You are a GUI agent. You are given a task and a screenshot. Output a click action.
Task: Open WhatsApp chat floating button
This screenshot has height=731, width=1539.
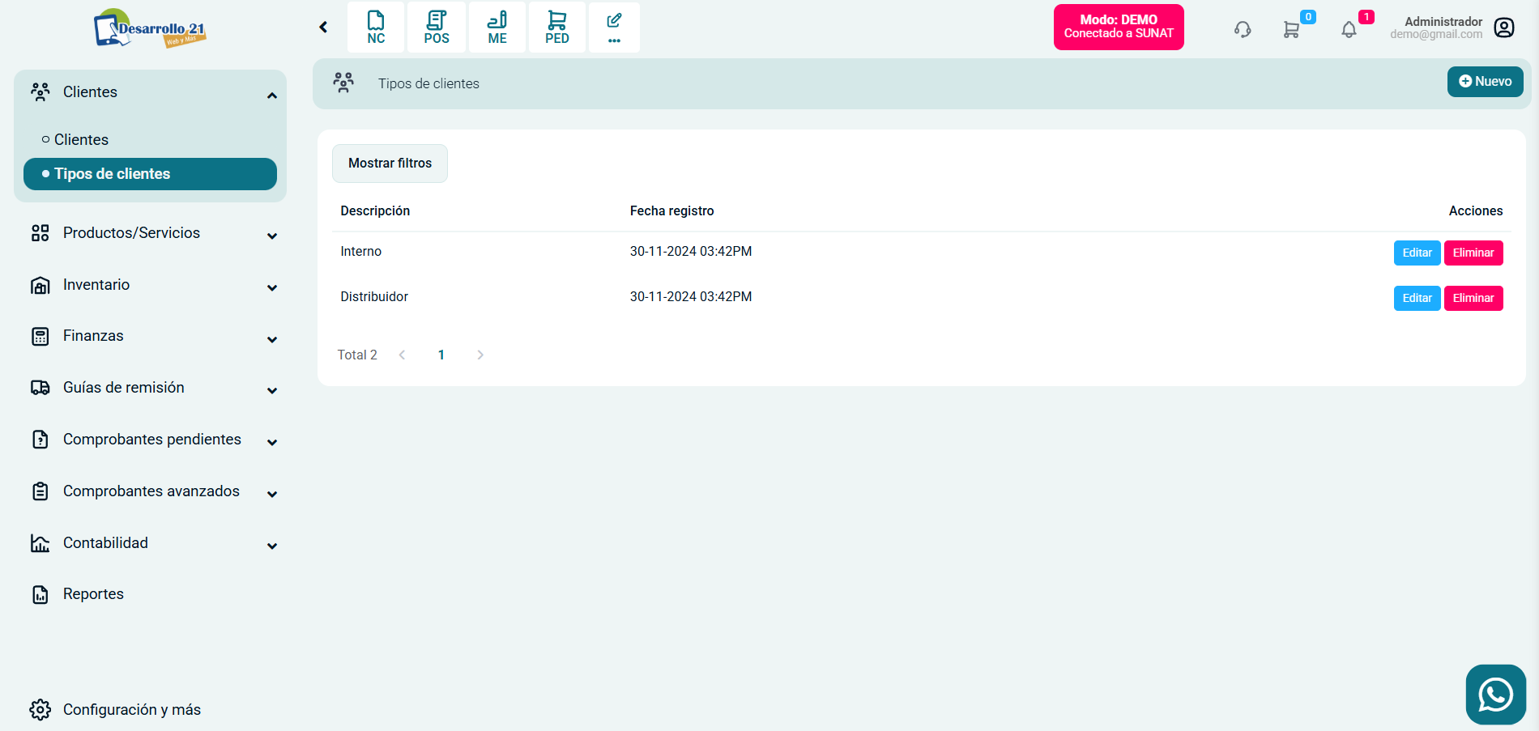tap(1495, 695)
